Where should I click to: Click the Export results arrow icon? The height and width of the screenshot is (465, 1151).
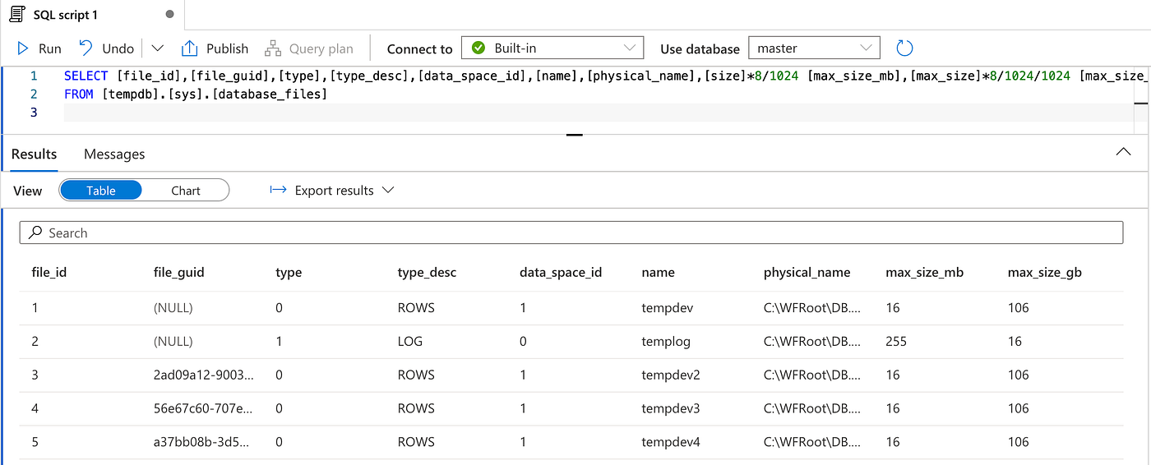pyautogui.click(x=279, y=191)
